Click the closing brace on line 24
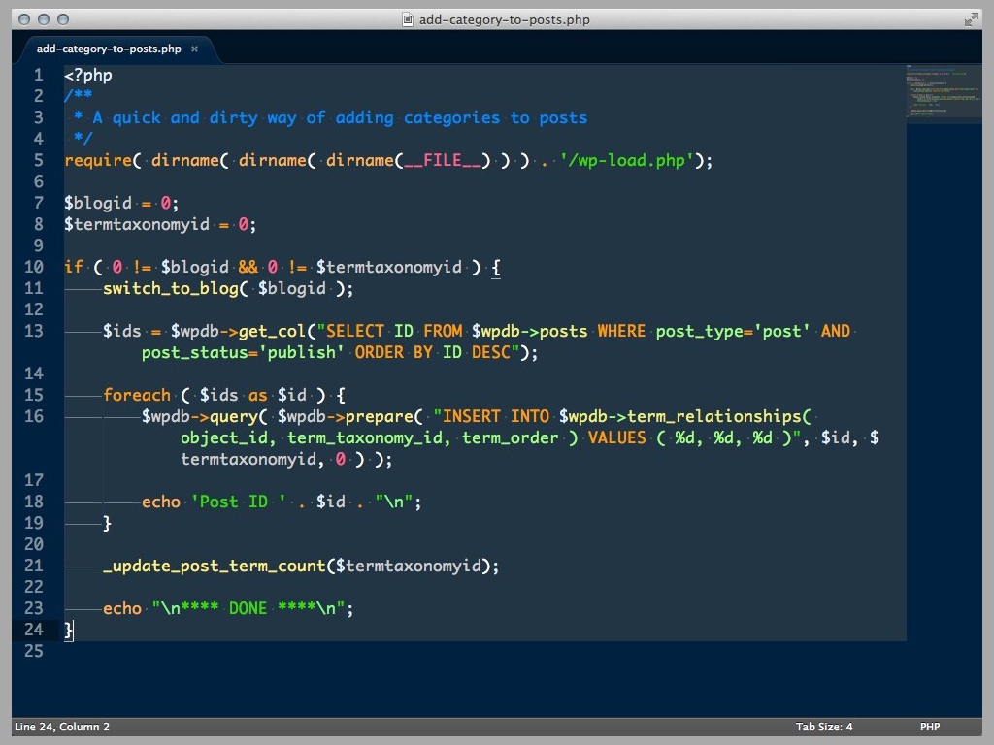 69,631
